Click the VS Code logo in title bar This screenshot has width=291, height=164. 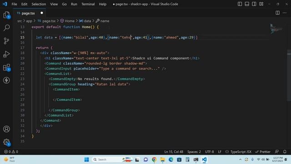[5, 4]
